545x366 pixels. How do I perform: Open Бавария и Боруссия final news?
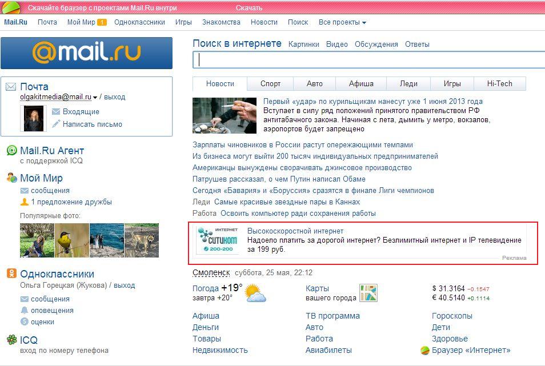[313, 191]
